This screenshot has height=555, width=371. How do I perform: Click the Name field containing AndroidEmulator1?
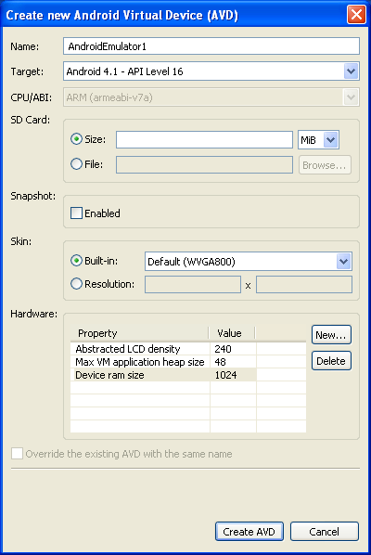(211, 46)
